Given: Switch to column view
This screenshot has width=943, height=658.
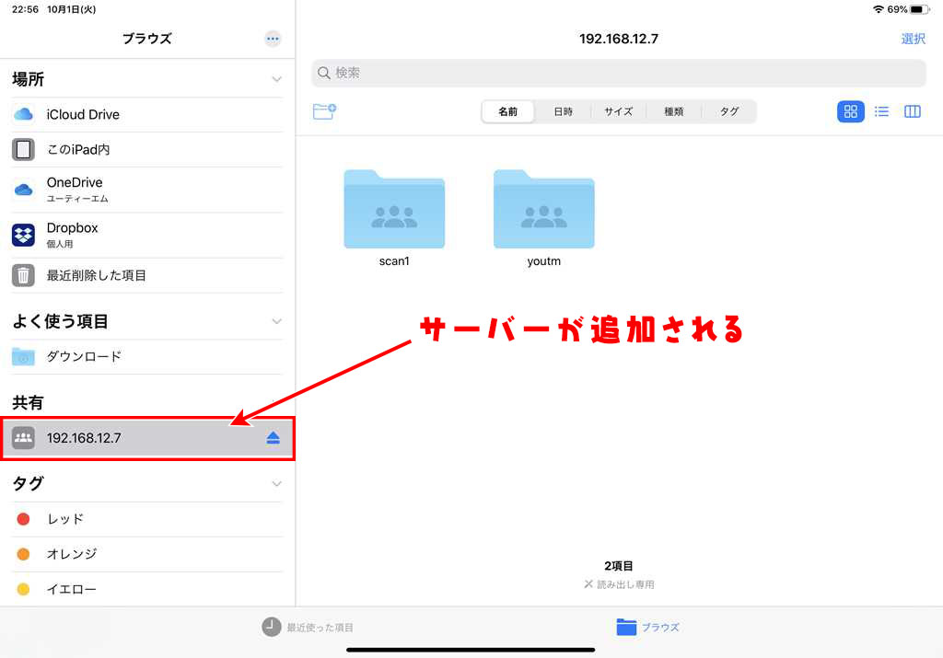Looking at the screenshot, I should click(913, 111).
